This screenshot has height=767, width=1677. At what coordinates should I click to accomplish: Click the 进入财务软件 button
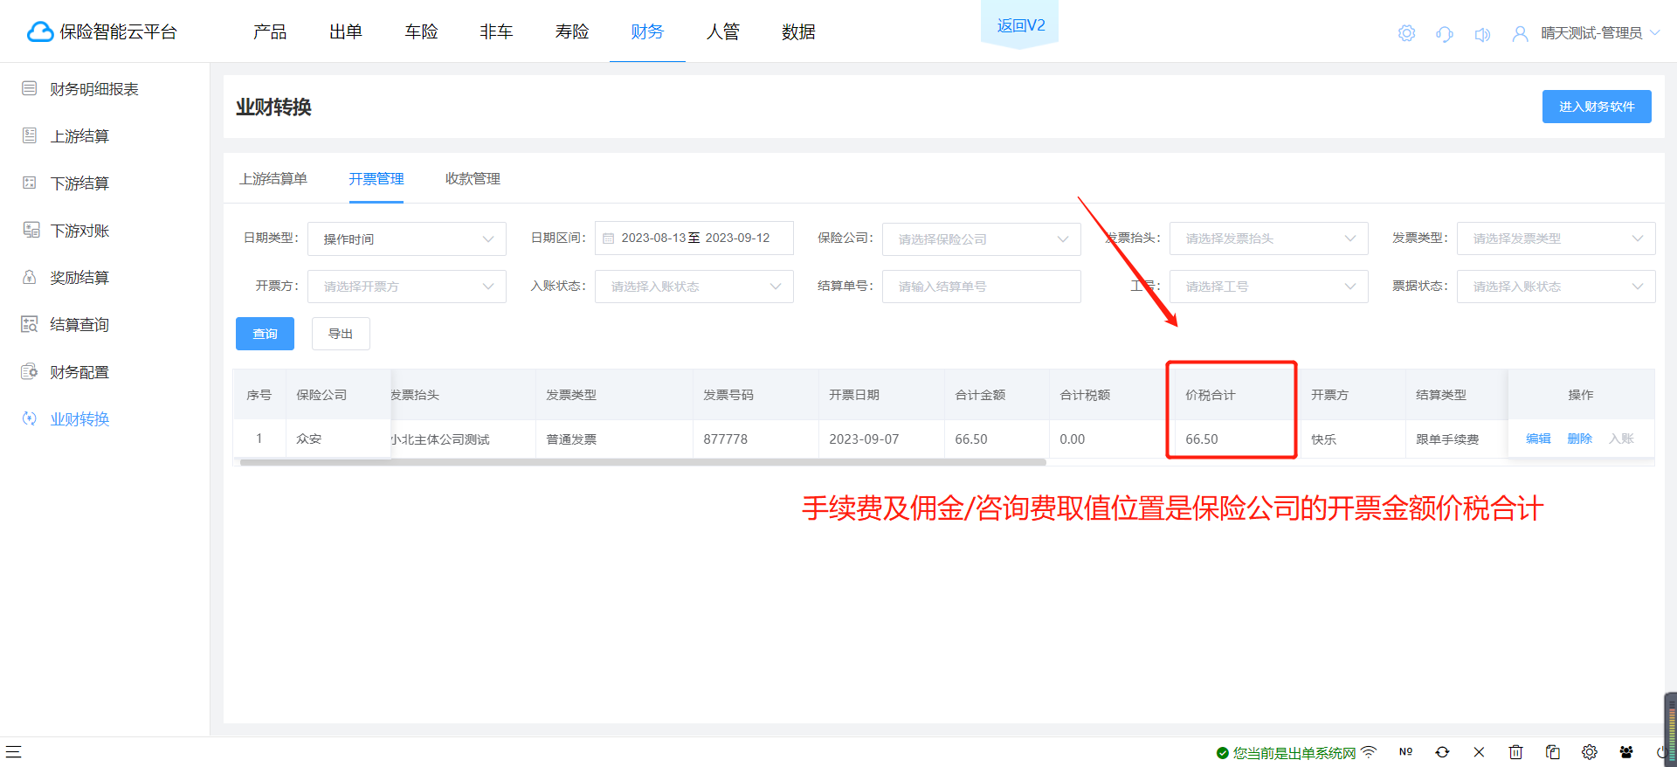point(1597,107)
